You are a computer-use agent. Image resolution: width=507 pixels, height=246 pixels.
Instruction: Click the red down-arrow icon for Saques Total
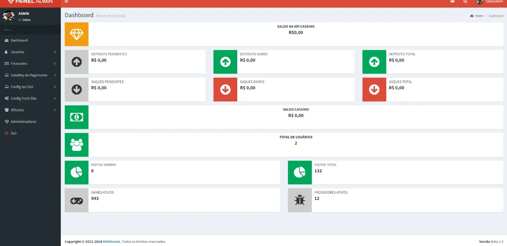coord(374,90)
